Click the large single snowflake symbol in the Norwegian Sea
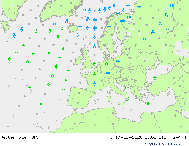 94,28
